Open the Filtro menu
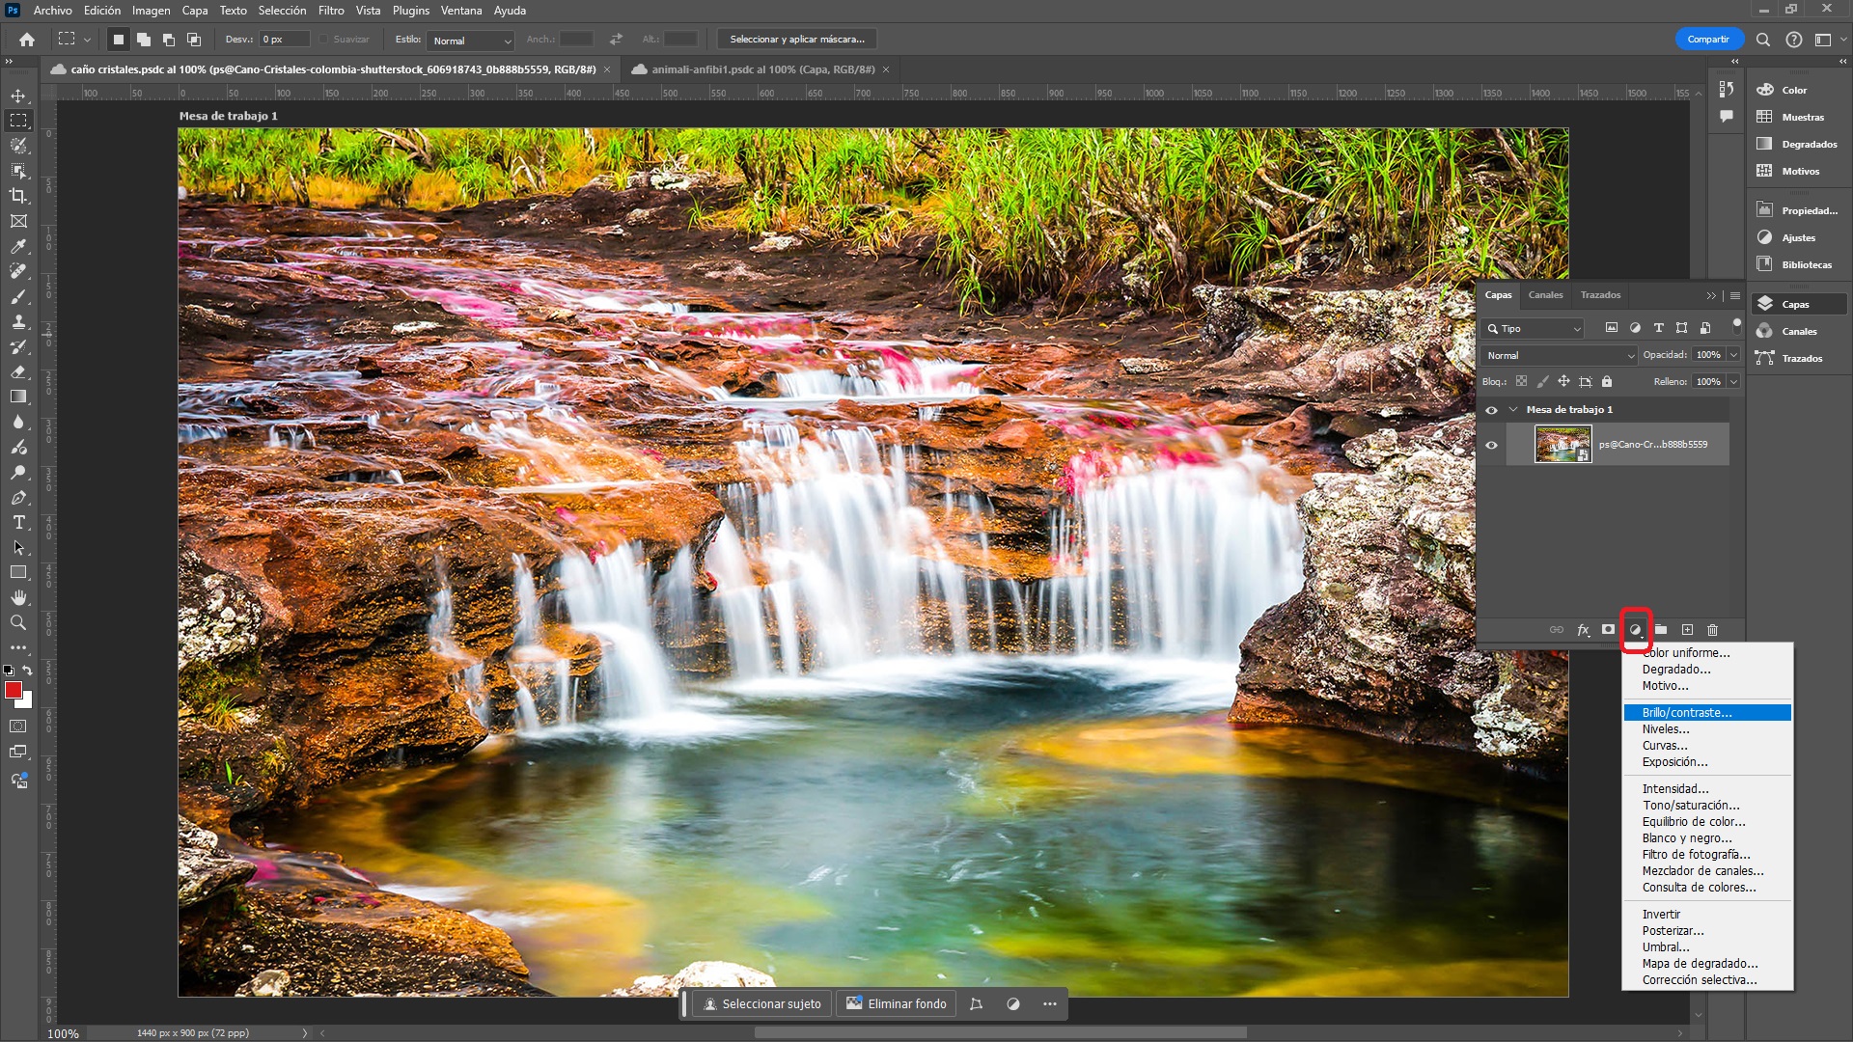Screen dimensions: 1853x1042 [331, 11]
